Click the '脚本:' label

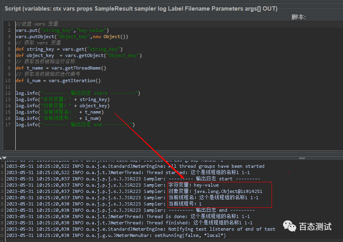tap(299, 17)
